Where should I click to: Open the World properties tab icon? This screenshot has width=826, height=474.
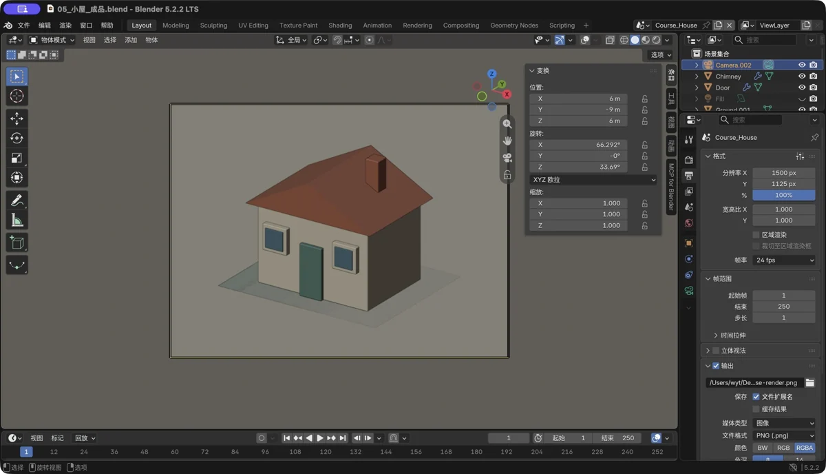tap(689, 223)
